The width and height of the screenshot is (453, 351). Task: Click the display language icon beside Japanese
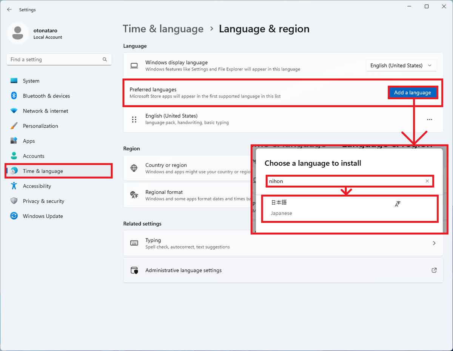pos(398,204)
